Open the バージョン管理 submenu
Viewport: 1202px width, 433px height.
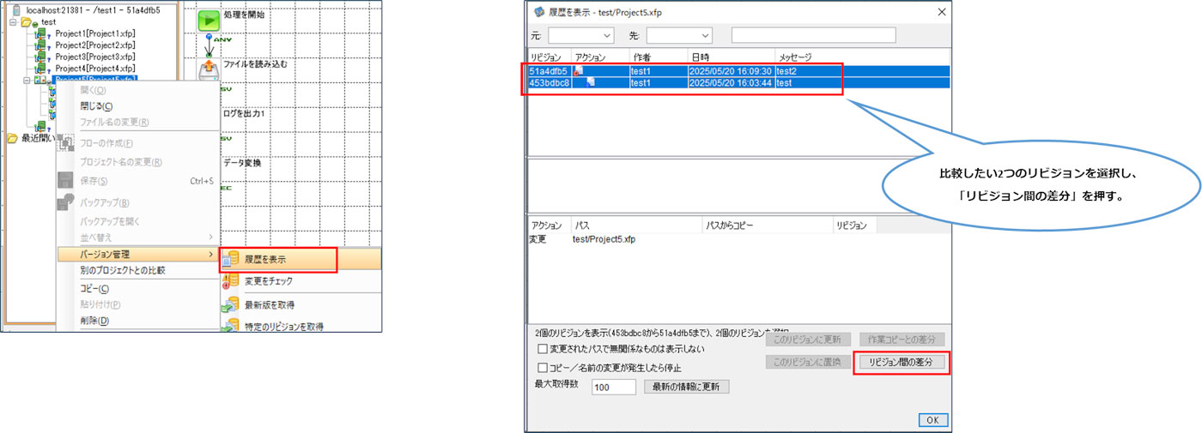point(137,255)
